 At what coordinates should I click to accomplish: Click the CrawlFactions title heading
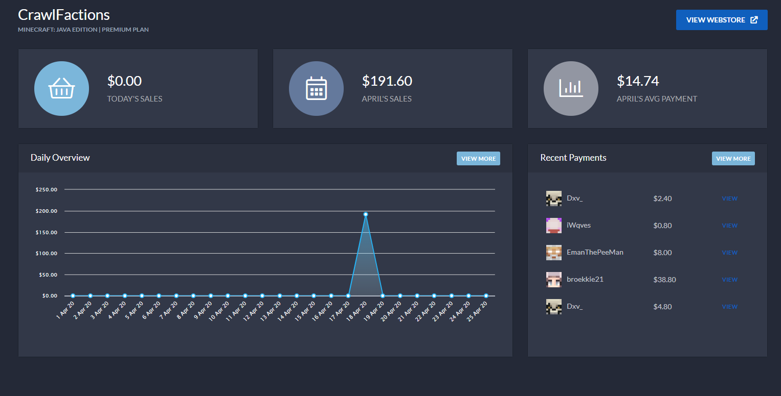coord(64,15)
